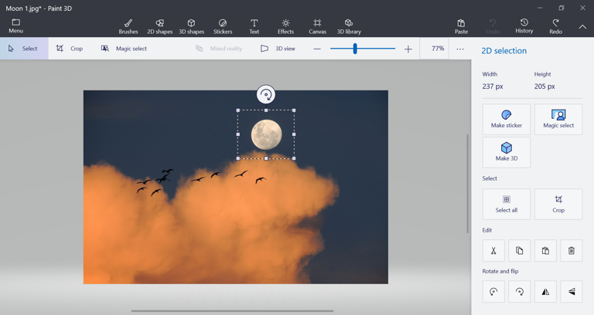This screenshot has width=594, height=315.
Task: Toggle Magic select in the top toolbar
Action: (124, 49)
